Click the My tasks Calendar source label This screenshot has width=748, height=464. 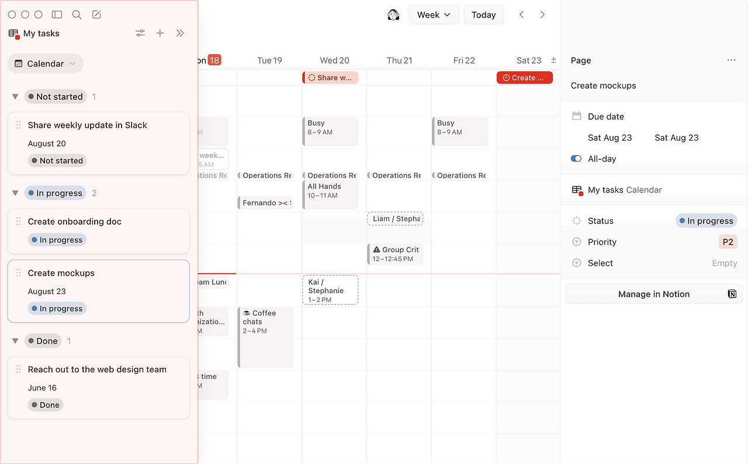click(x=625, y=190)
